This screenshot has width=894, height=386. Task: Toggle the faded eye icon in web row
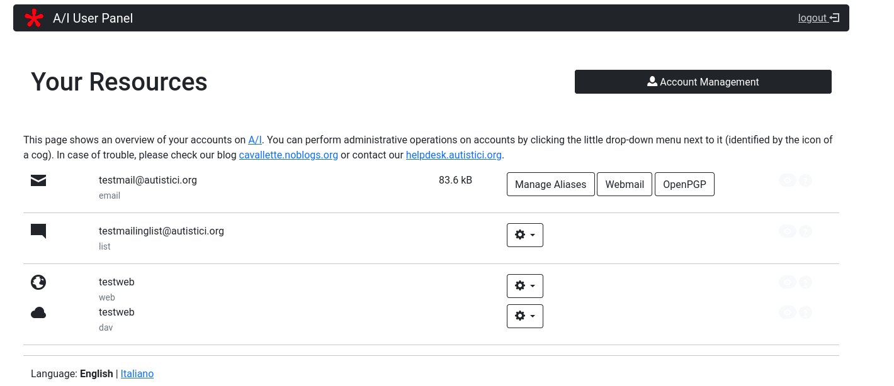coord(787,282)
